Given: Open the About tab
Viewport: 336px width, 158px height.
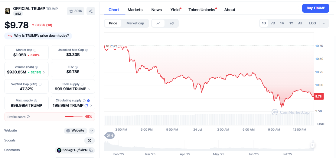Looking at the screenshot, I should 230,10.
